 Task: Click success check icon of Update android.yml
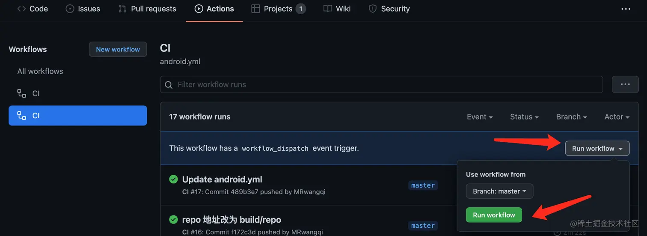[173, 179]
